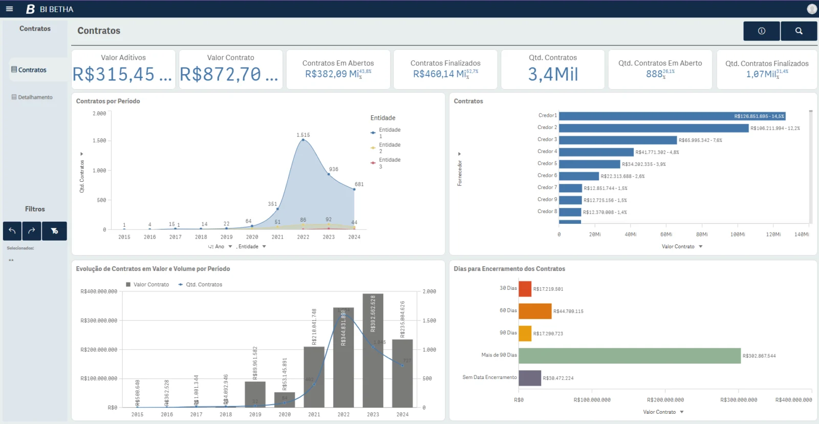Image resolution: width=819 pixels, height=424 pixels.
Task: Click the Qtd. Contratos Em Aberto card
Action: tap(660, 69)
